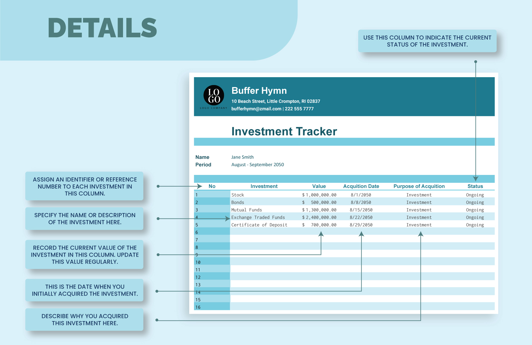532x345 pixels.
Task: Click the Purpose cell in the Stock row
Action: tap(419, 195)
